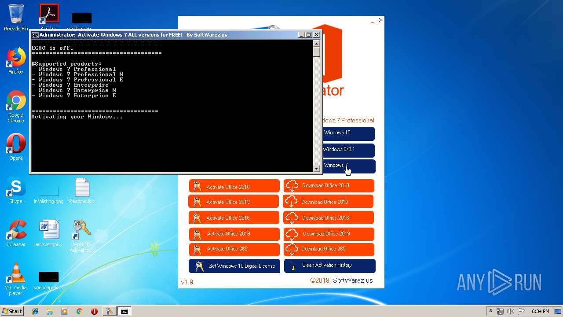
Task: Click the v1.9 version label
Action: coord(187,282)
